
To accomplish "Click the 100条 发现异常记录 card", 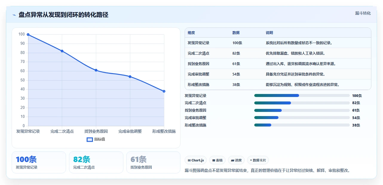I will 39,162.
